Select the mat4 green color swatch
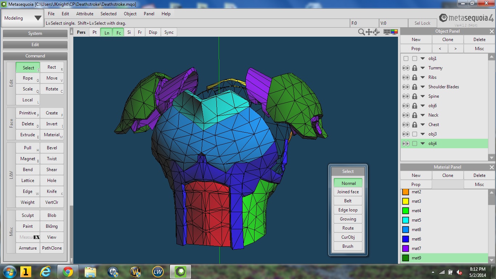Screen dimensions: 496x279 coord(406,211)
